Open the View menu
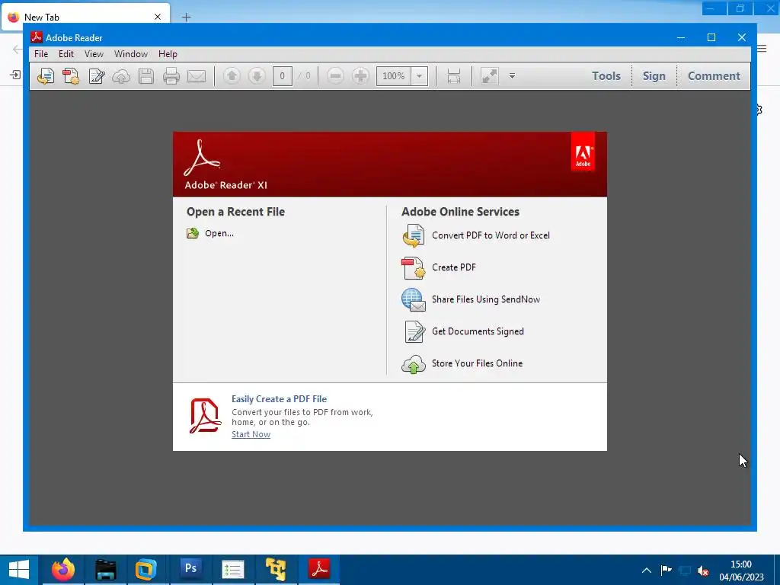Image resolution: width=780 pixels, height=585 pixels. pos(94,54)
